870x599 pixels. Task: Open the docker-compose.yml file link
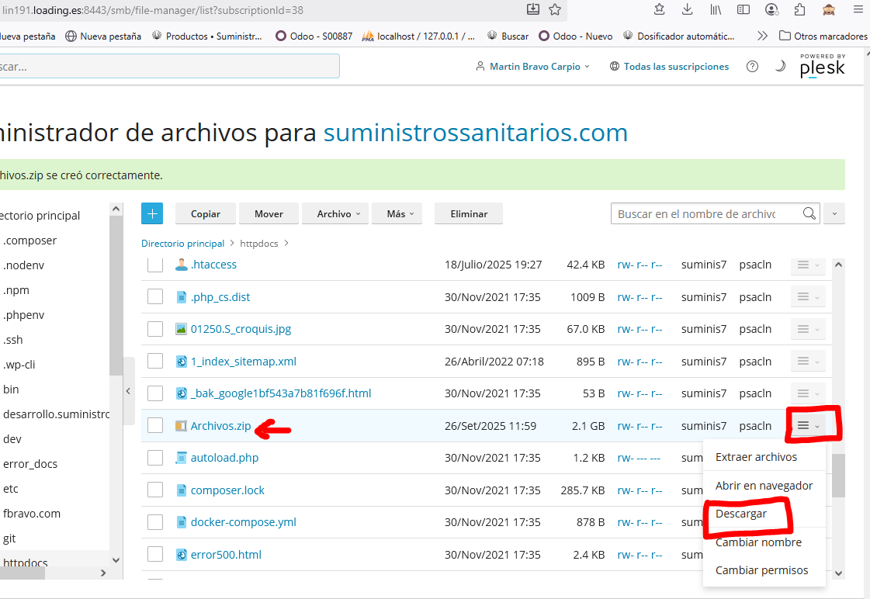coord(243,522)
